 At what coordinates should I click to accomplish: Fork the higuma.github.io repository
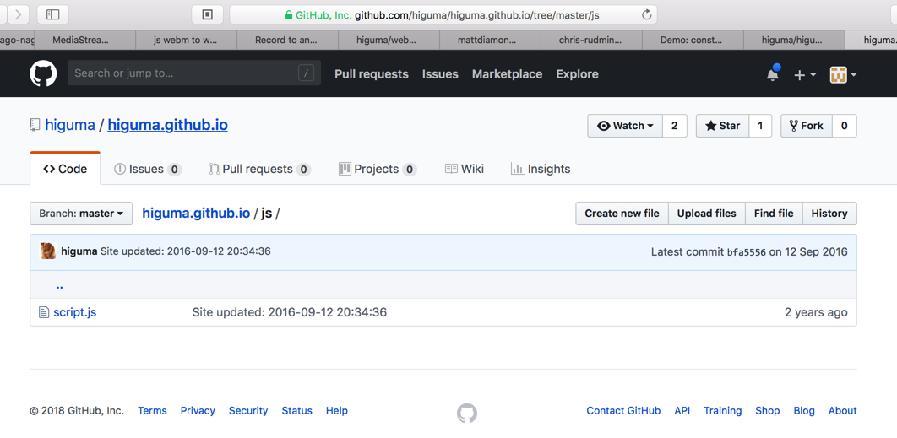[x=806, y=126]
